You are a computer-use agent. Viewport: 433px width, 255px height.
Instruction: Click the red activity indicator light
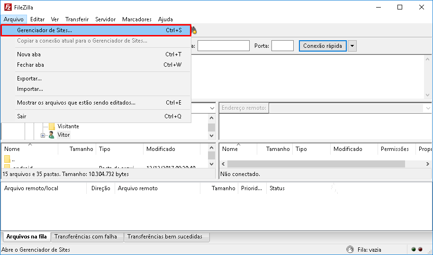click(x=420, y=249)
